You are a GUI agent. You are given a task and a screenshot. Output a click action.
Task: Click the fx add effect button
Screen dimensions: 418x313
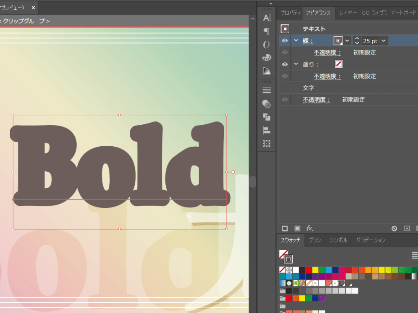(x=310, y=228)
